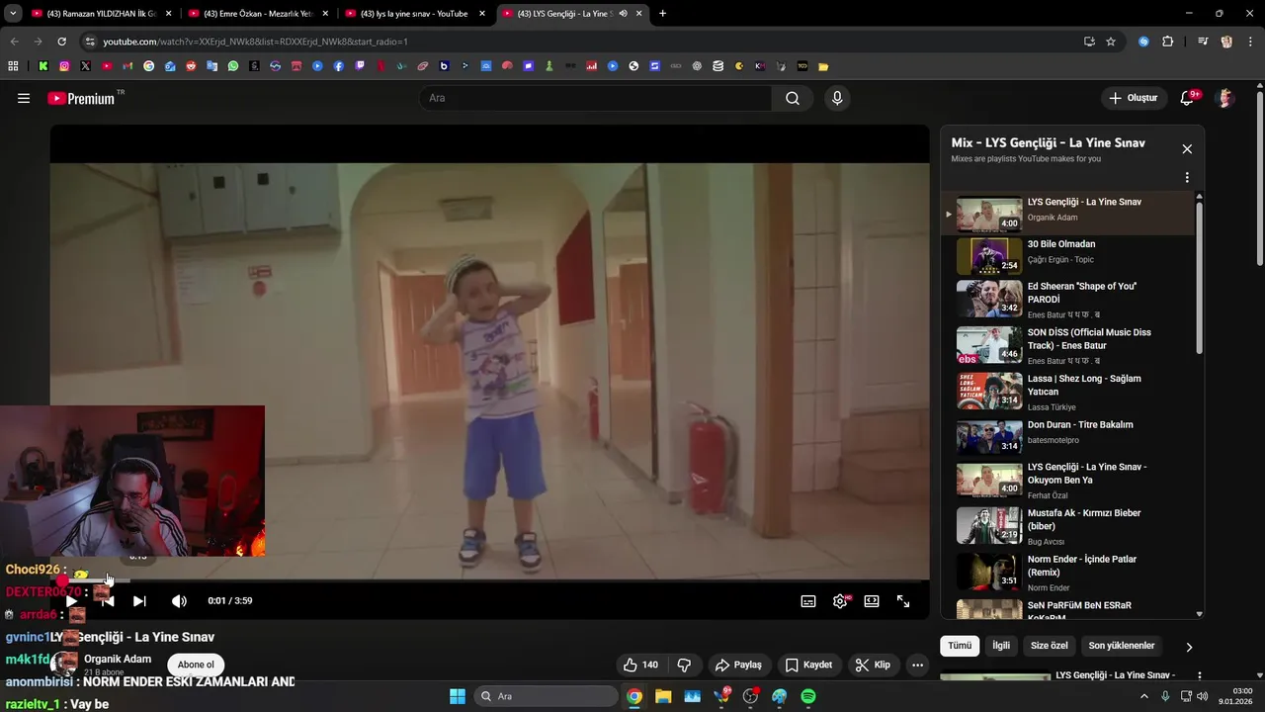
Task: Click the three-dot menu on the bottom recommendation
Action: 1200,676
